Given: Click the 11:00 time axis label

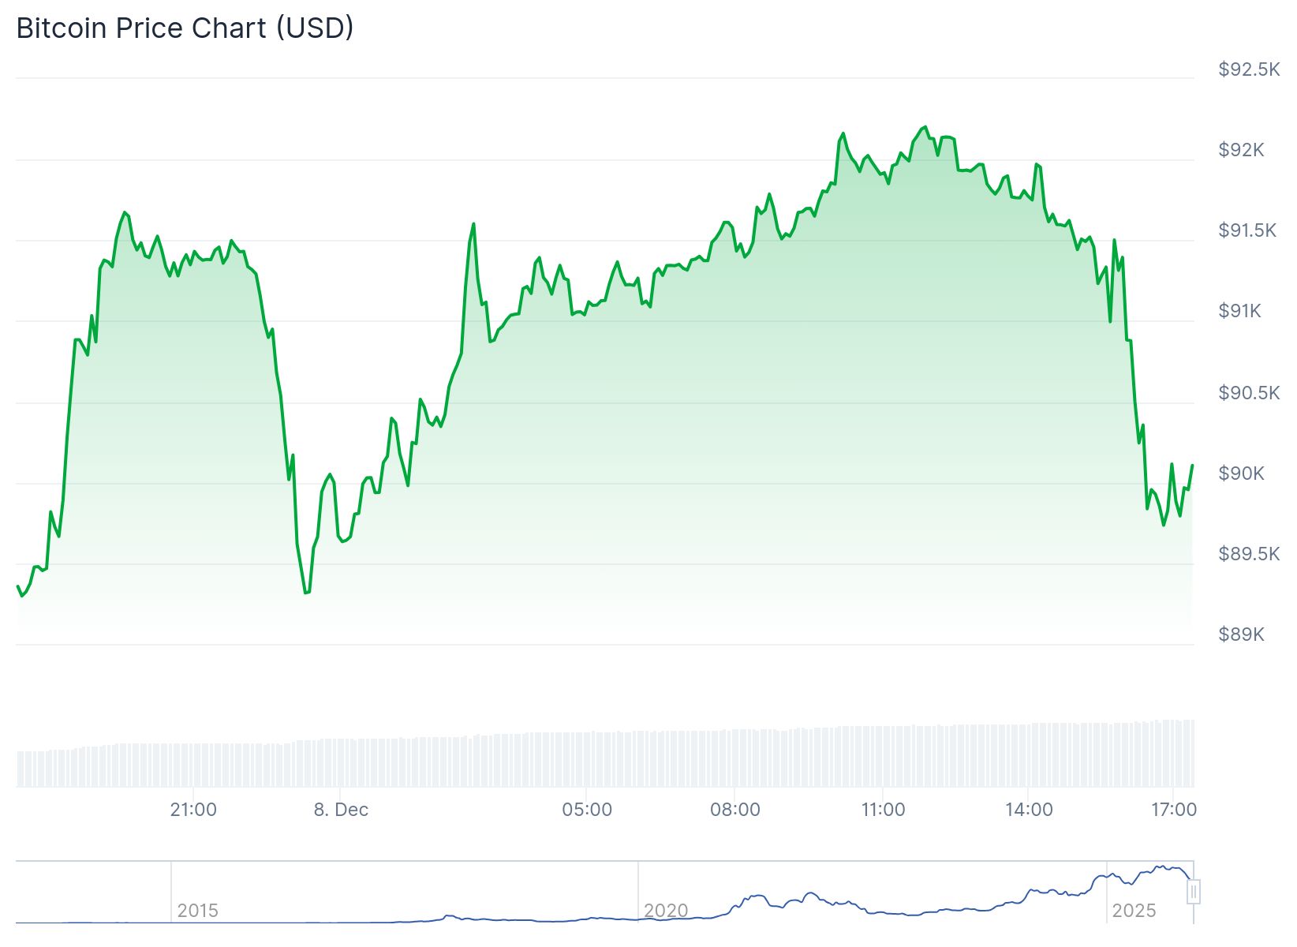Looking at the screenshot, I should [x=883, y=810].
